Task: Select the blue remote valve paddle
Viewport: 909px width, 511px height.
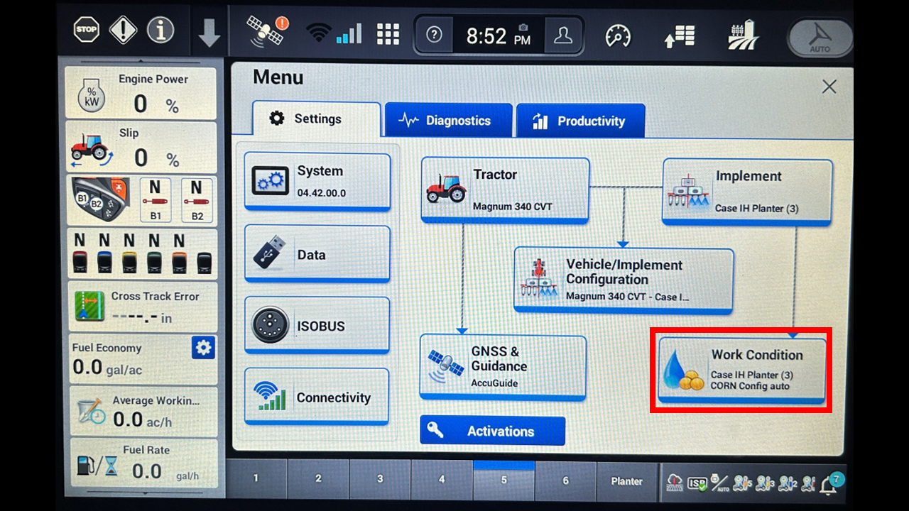Action: coord(104,262)
